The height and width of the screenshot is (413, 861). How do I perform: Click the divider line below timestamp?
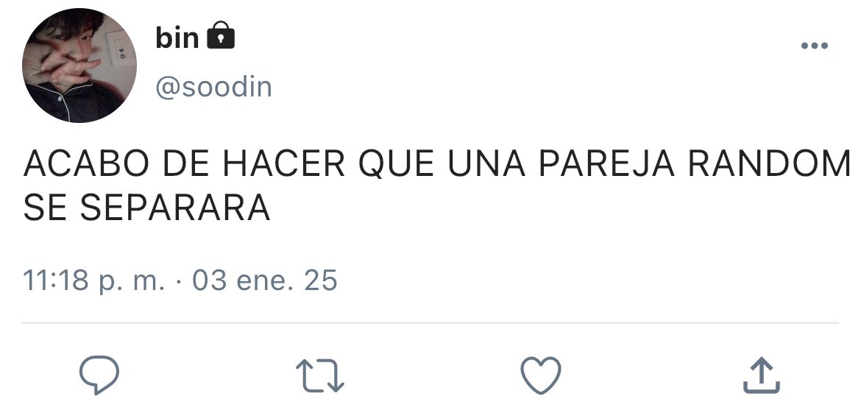431,323
